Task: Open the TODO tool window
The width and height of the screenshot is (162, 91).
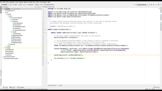Action: (x=6, y=87)
